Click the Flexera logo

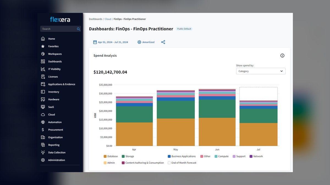tap(60, 19)
